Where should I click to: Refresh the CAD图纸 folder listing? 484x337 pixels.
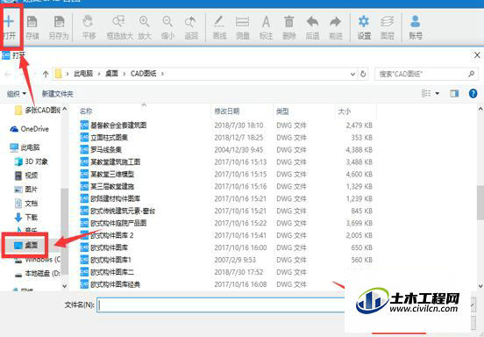coord(363,74)
